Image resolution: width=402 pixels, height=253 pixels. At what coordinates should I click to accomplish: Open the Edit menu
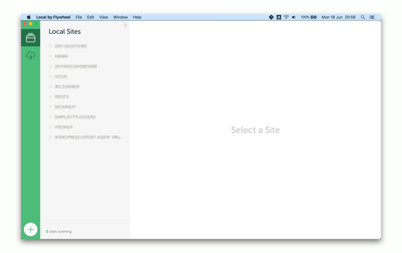91,17
